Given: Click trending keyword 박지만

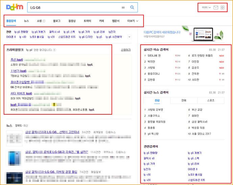Looking at the screenshot, I should (151, 62).
